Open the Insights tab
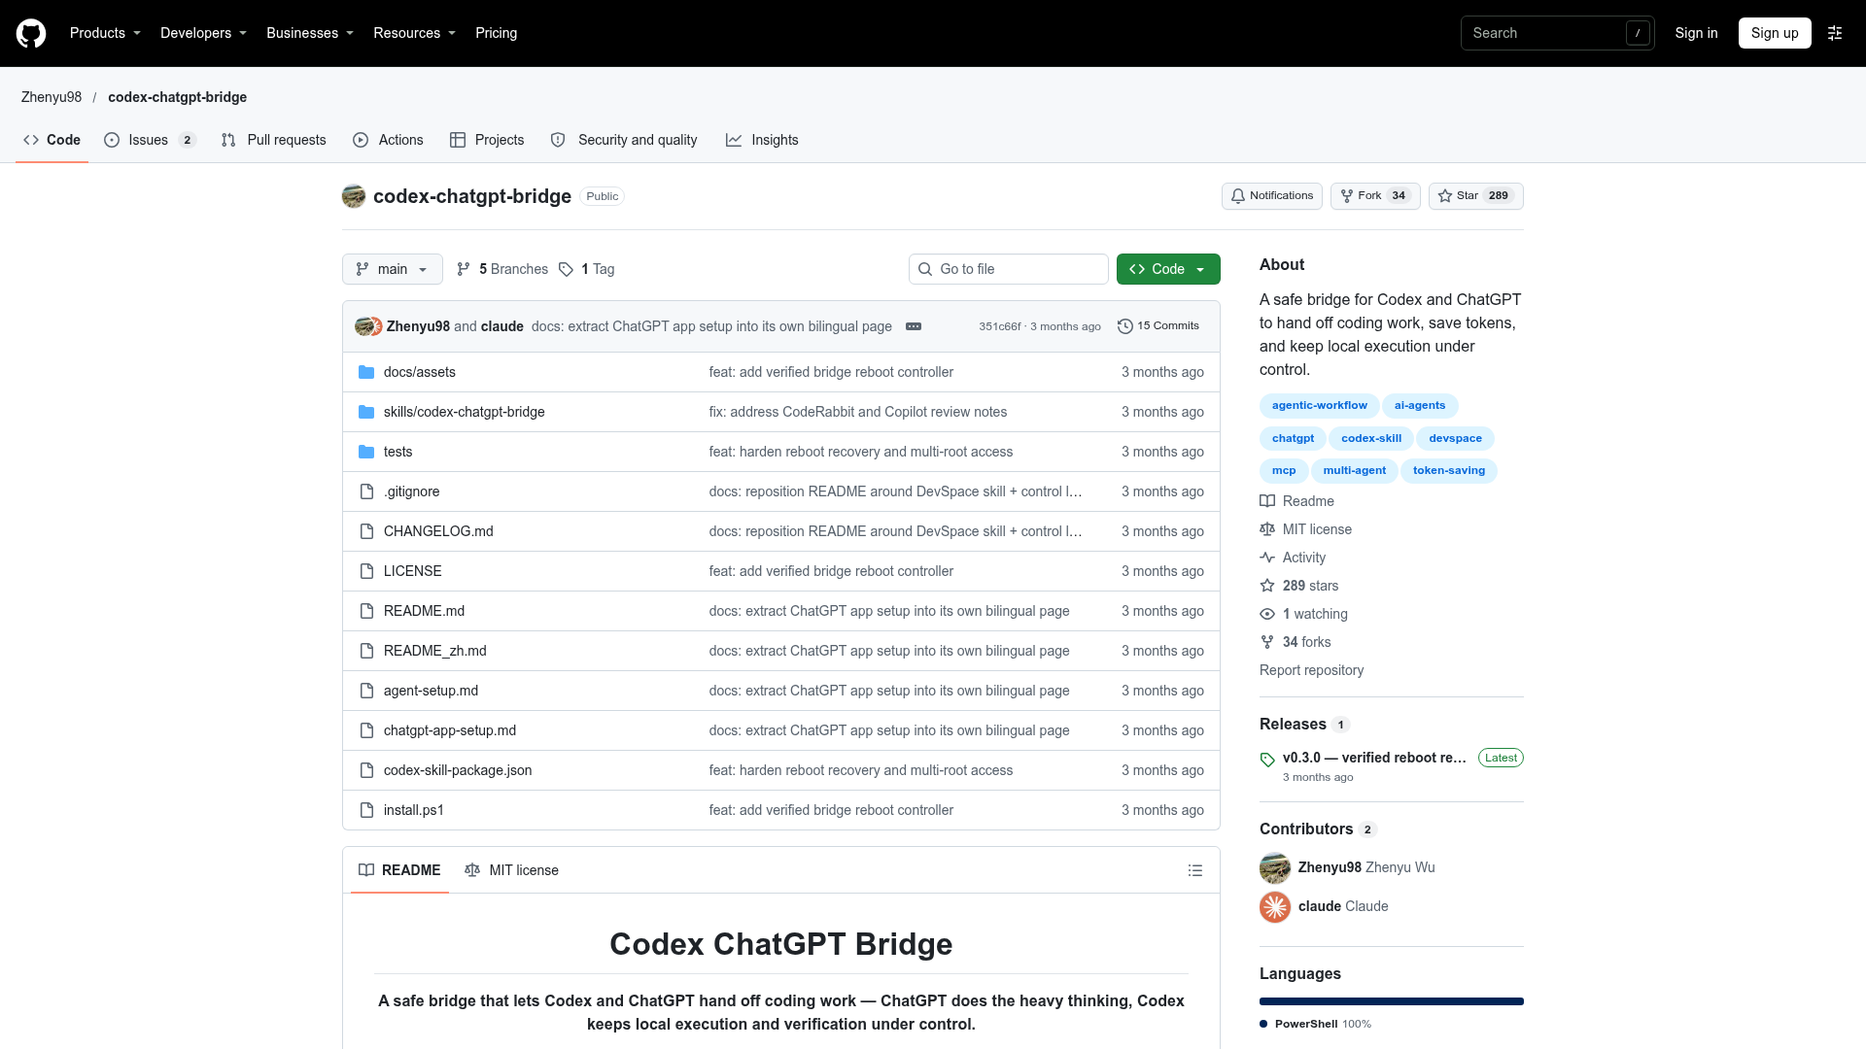The image size is (1866, 1049). point(762,140)
